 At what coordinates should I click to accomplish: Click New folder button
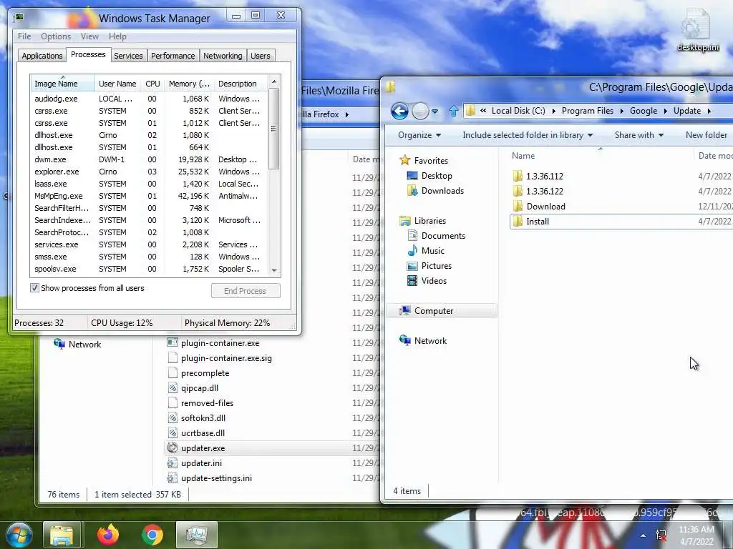[706, 135]
